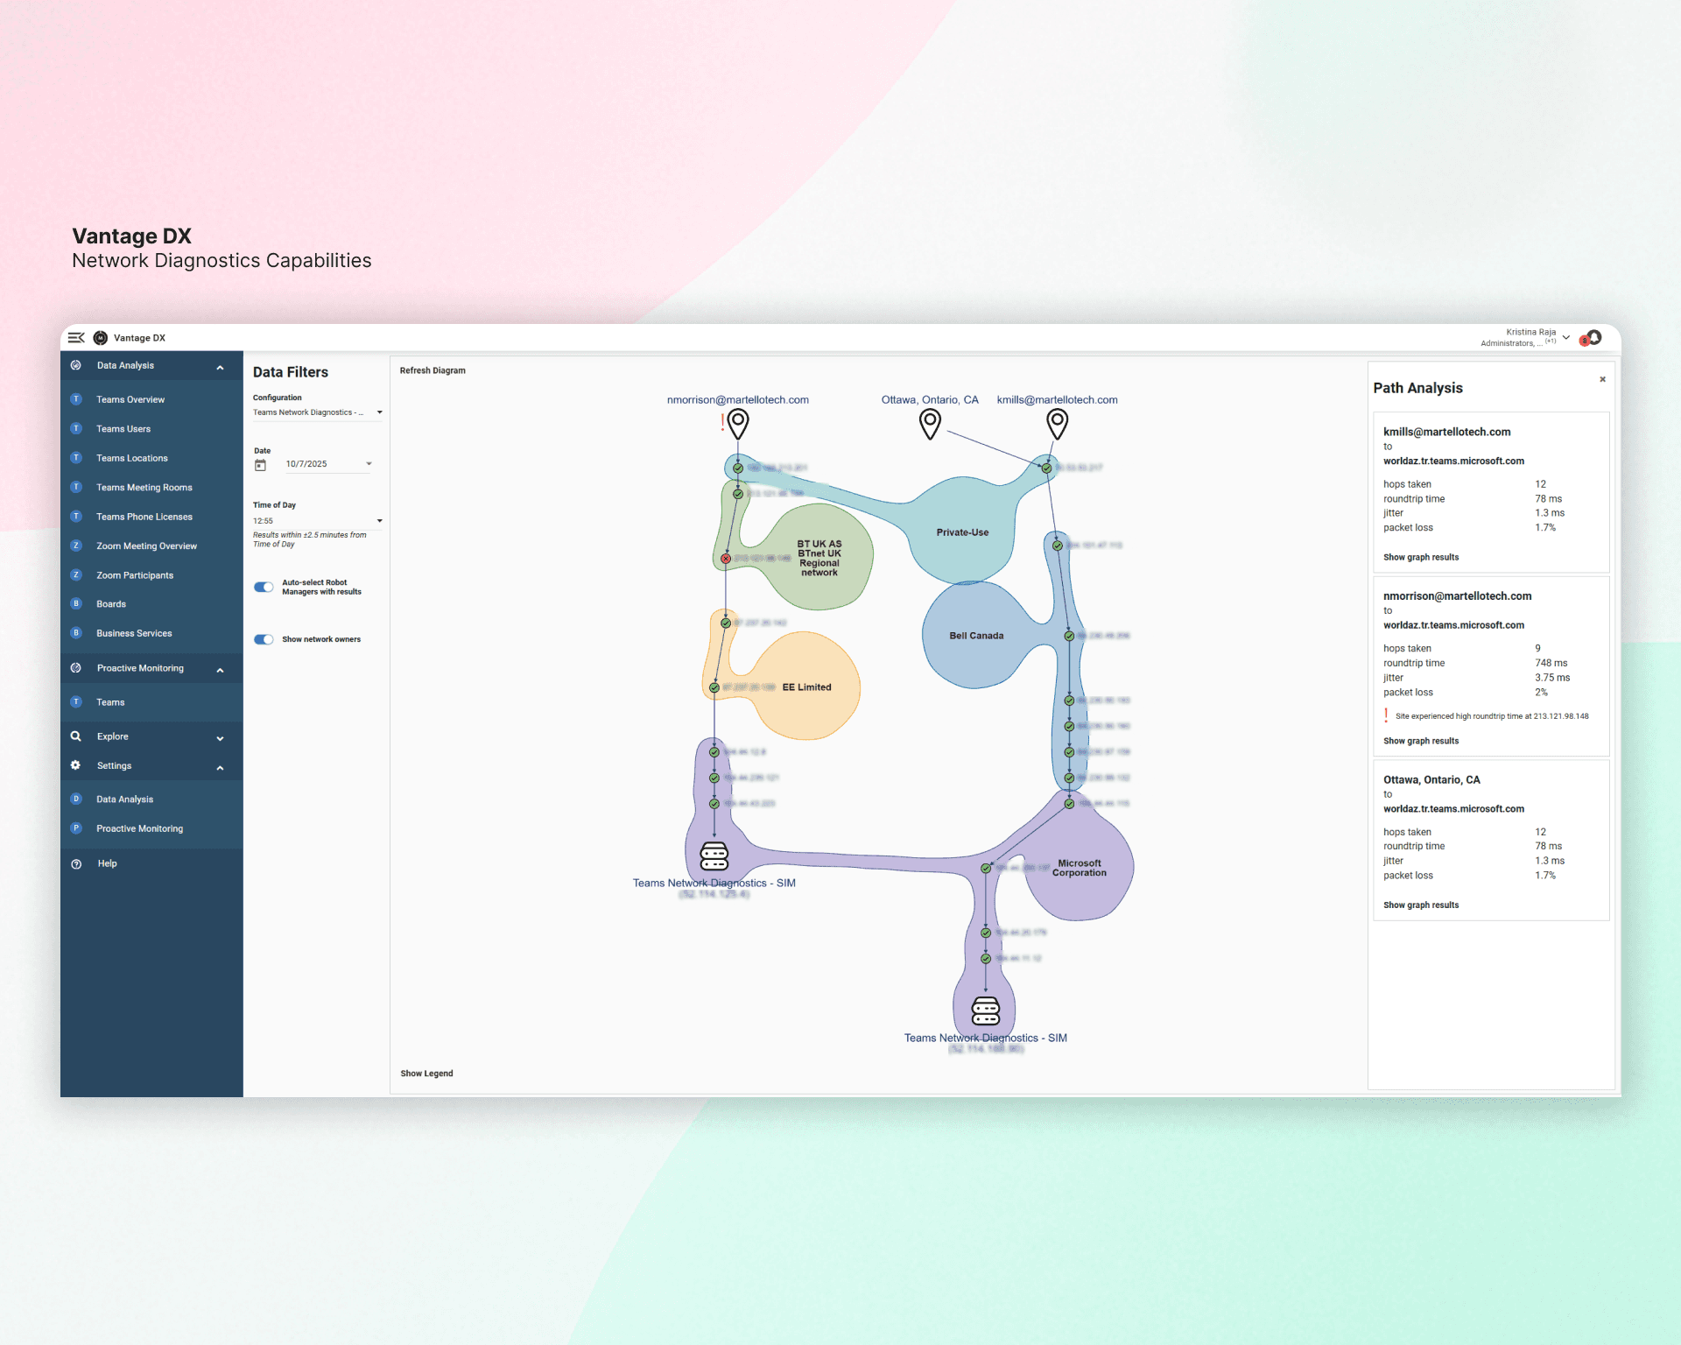Click the kmills@martellotech.com location pin
1681x1345 pixels.
pyautogui.click(x=1058, y=424)
